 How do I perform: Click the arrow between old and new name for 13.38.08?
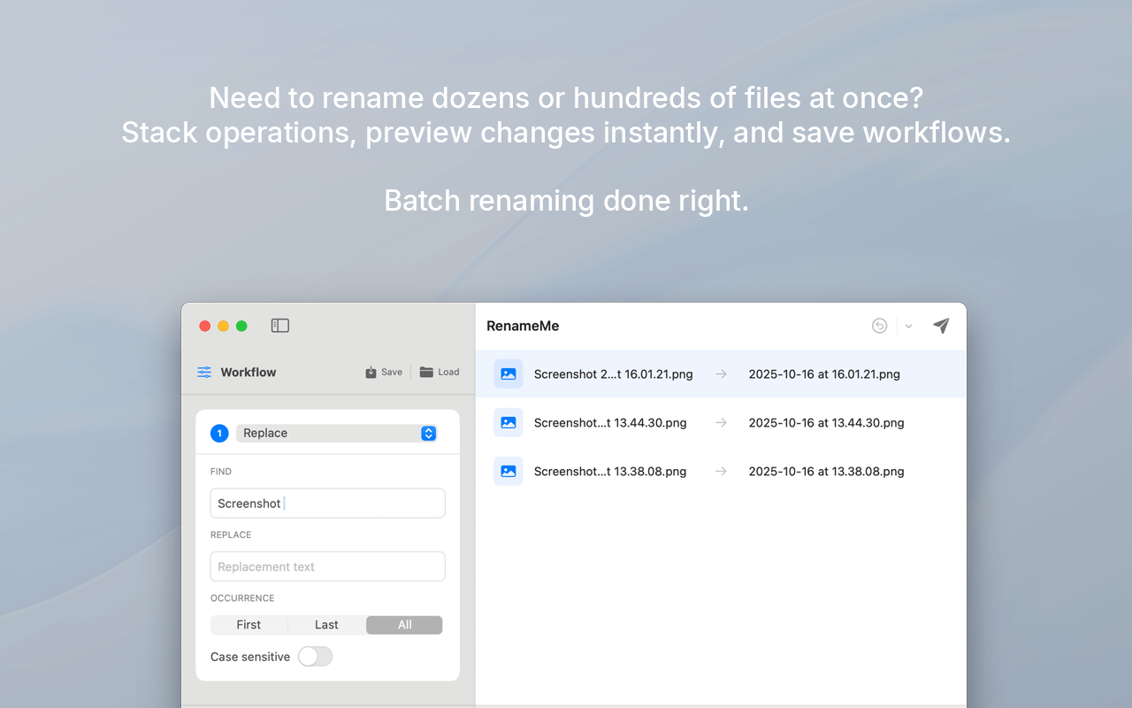coord(721,472)
